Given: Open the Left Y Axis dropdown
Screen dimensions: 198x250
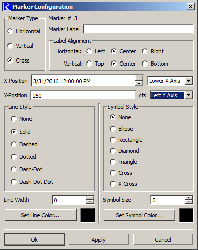Looking at the screenshot, I should pyautogui.click(x=188, y=95).
